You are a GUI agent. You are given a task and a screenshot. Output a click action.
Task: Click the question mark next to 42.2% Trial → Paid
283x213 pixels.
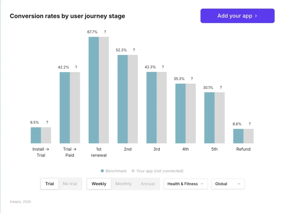pos(76,67)
